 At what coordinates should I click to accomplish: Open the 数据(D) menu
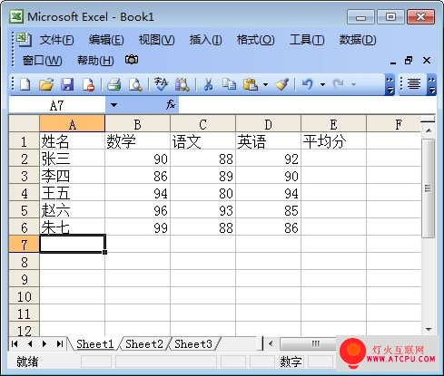point(358,40)
